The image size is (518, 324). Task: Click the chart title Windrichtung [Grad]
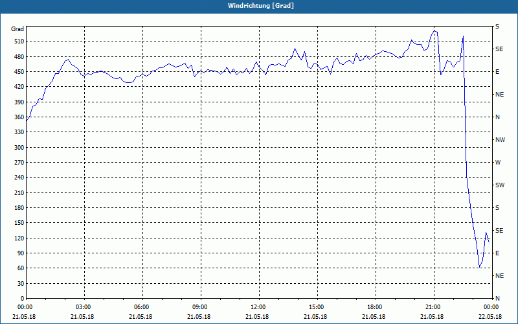[261, 6]
